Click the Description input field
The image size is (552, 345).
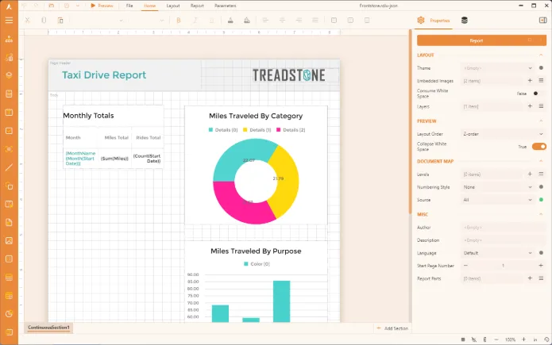point(503,240)
